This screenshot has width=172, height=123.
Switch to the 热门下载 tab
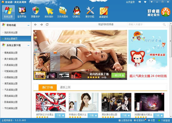(48, 87)
